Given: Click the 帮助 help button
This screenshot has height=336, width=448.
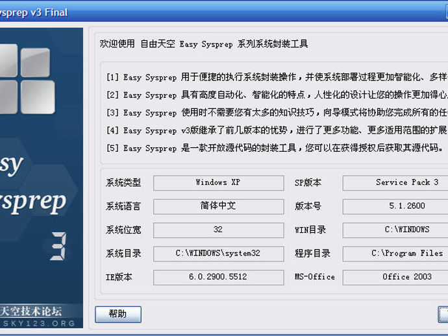Looking at the screenshot, I should [118, 315].
